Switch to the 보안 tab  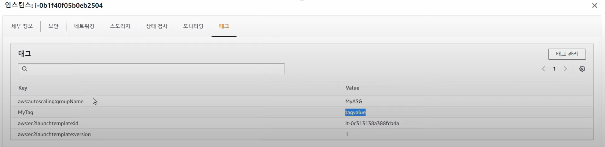(54, 26)
